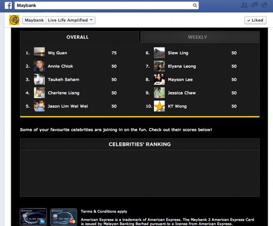Click the Maybank MasterCard card image
The width and height of the screenshot is (273, 226).
point(64,217)
